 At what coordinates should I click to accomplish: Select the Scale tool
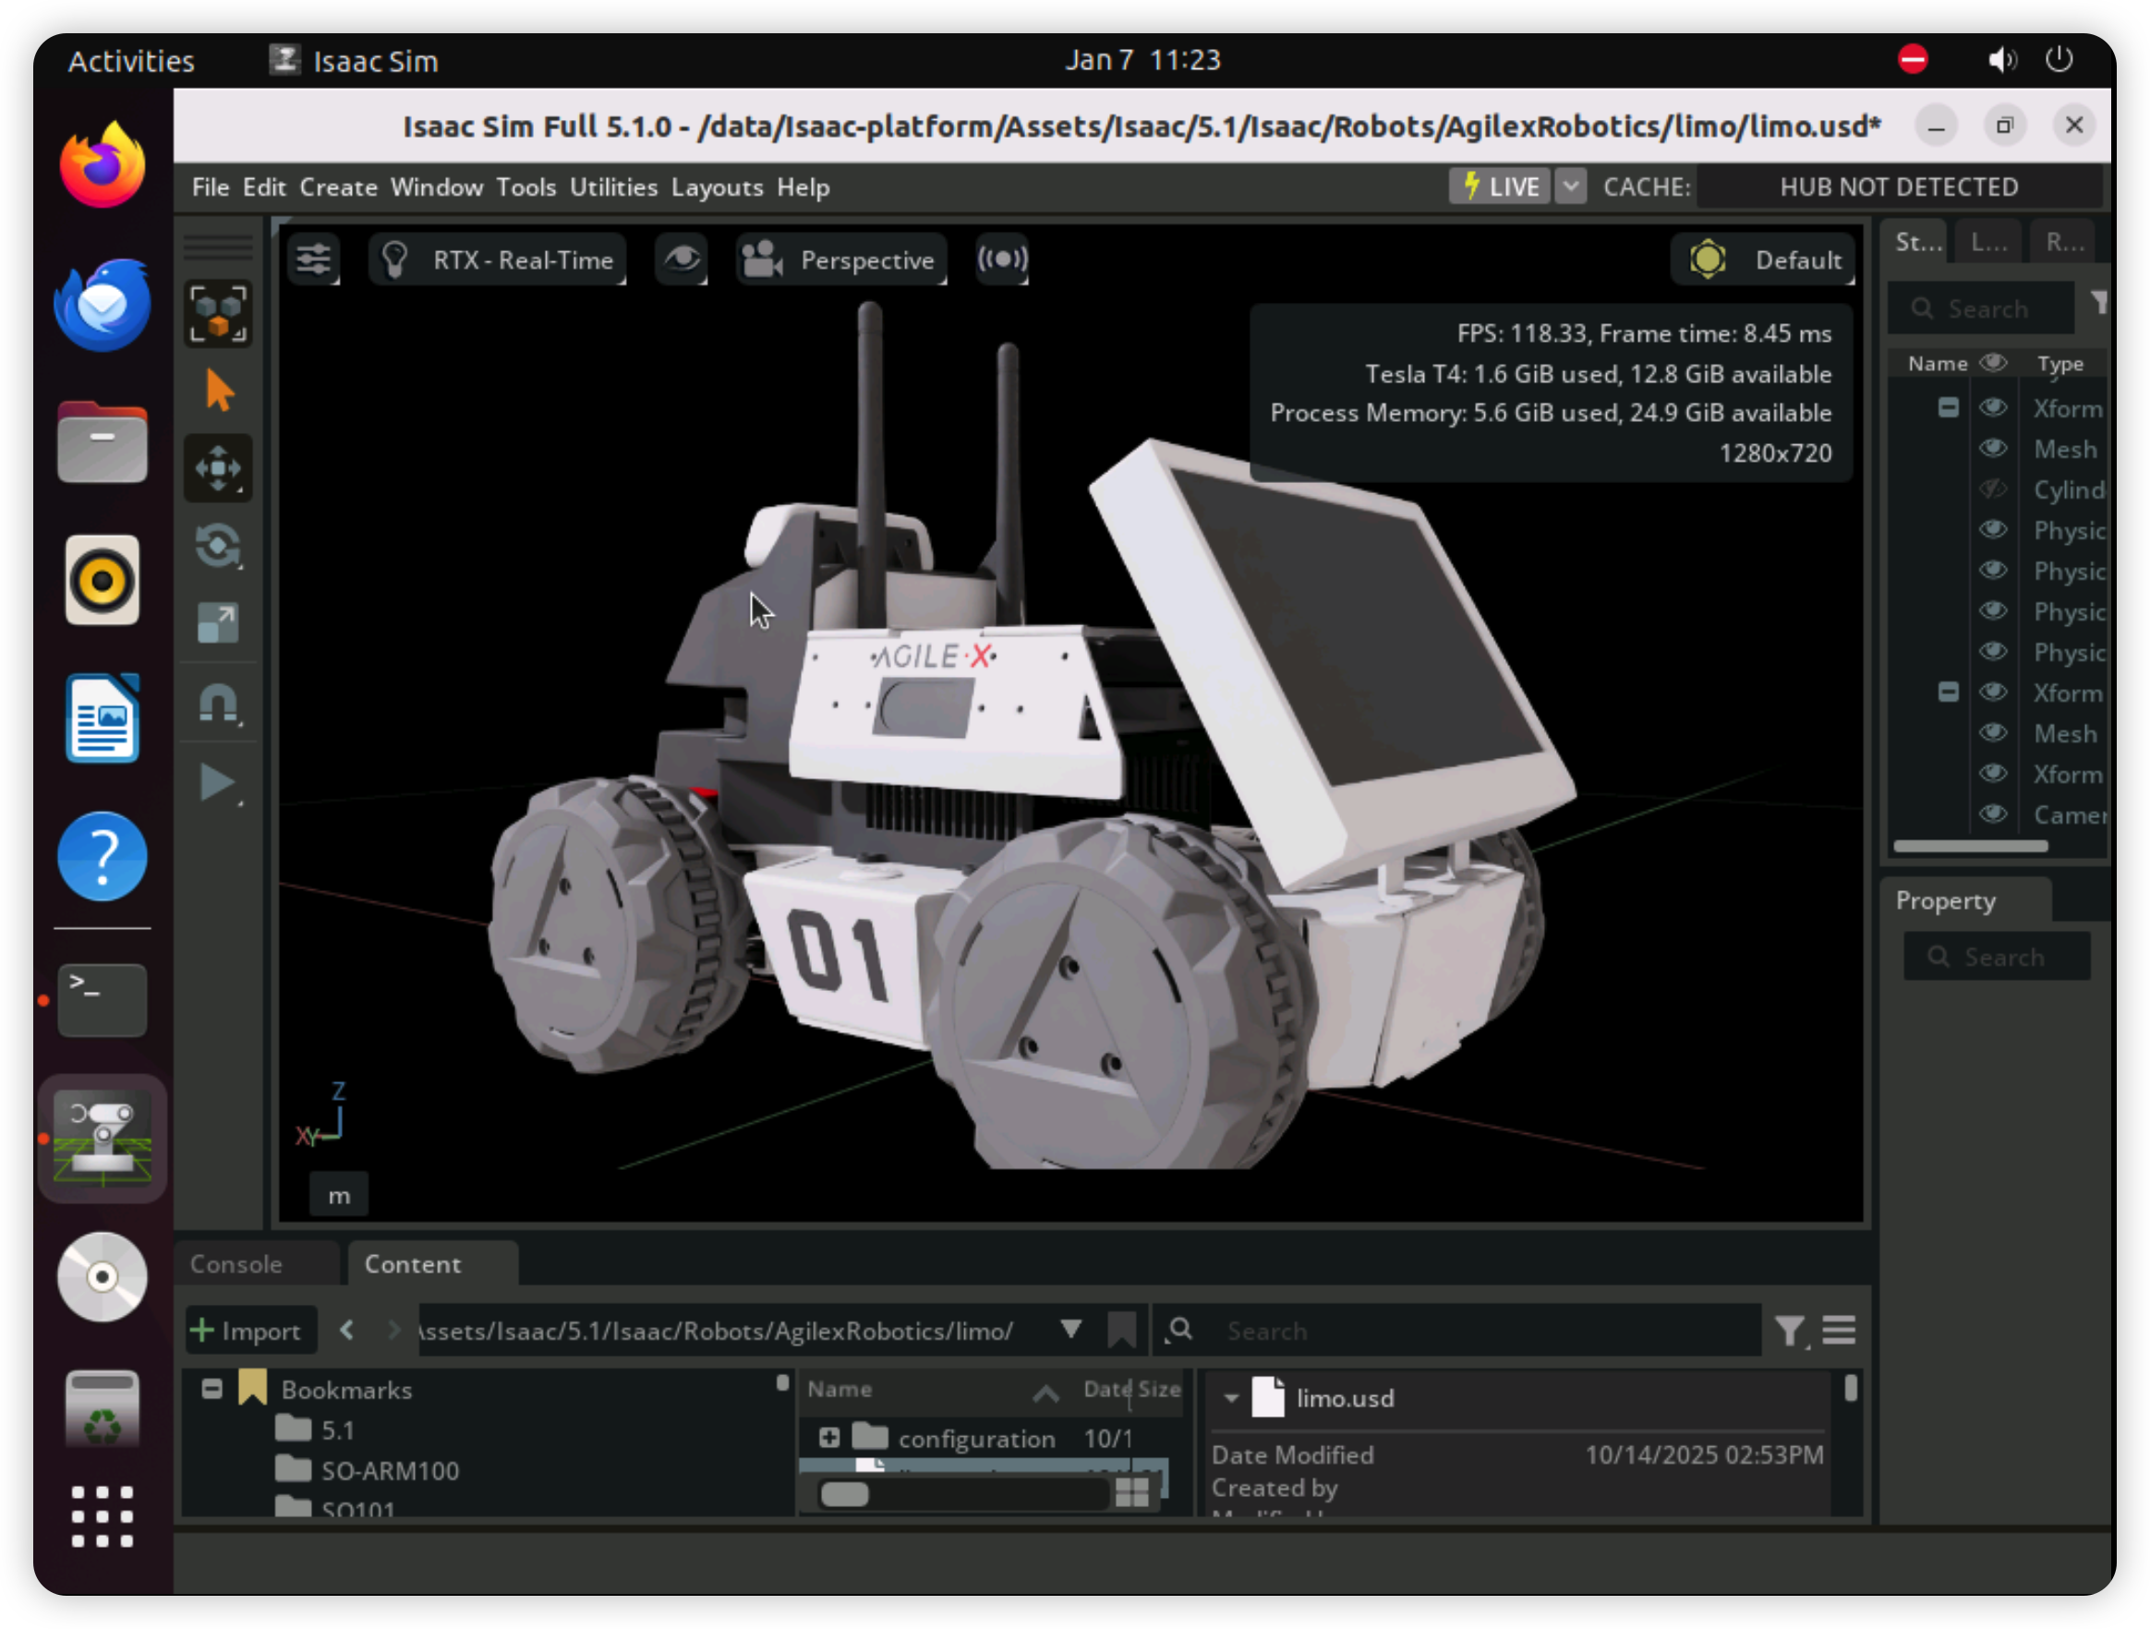tap(218, 623)
